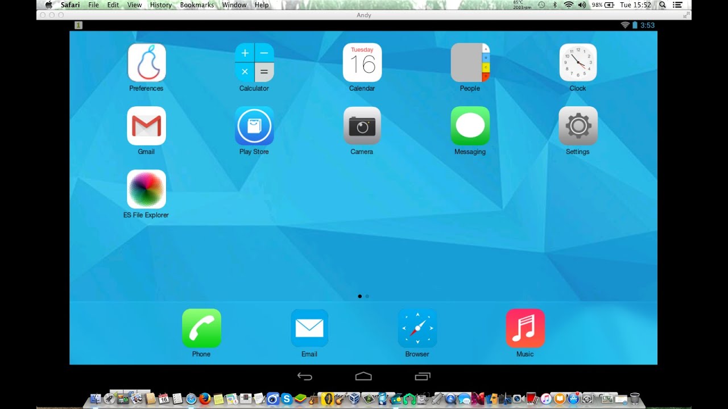Click the Android status bar clock 3:53
This screenshot has height=409, width=728.
[647, 25]
